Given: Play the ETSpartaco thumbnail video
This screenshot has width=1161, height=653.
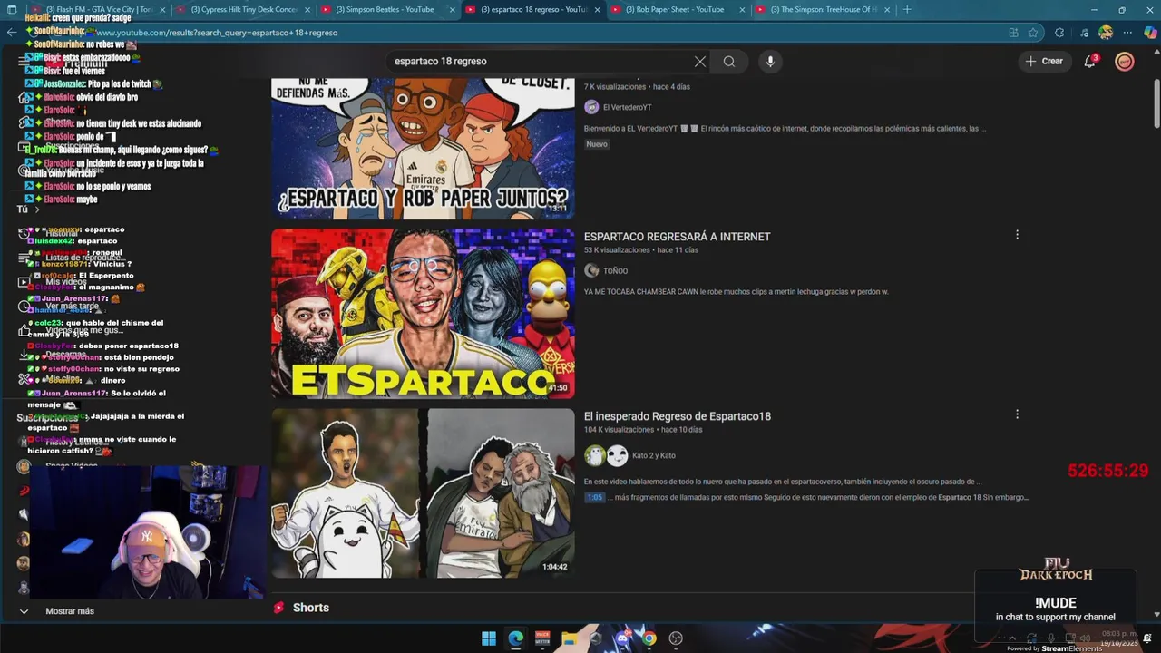Looking at the screenshot, I should coord(423,313).
